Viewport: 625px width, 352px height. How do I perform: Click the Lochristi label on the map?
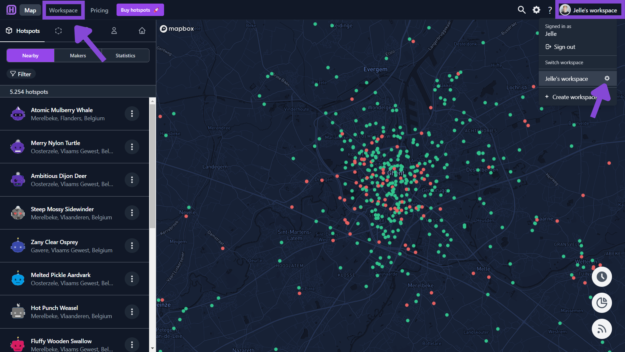coord(517,87)
